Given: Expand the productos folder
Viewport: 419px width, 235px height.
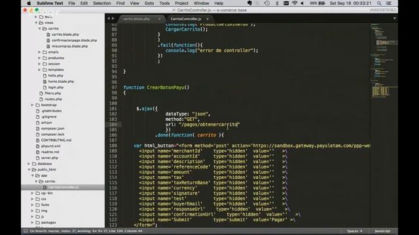Looking at the screenshot, I should [x=39, y=58].
